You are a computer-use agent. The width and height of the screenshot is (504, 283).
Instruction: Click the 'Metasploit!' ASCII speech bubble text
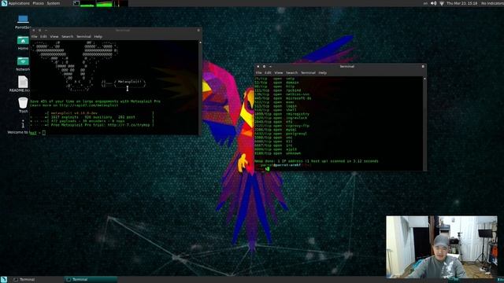coord(129,82)
